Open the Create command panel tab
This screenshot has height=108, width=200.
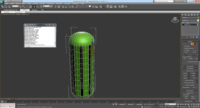coord(183,15)
